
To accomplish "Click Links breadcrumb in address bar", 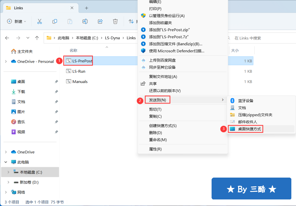I will (131, 38).
